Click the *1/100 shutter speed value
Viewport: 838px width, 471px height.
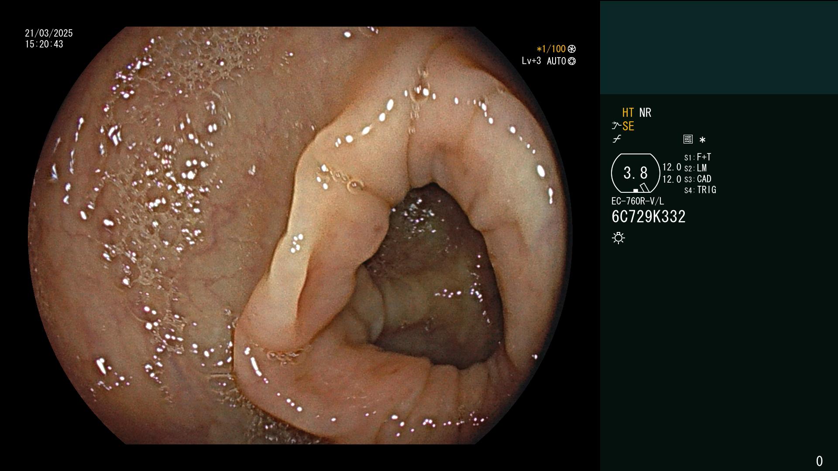click(x=551, y=49)
